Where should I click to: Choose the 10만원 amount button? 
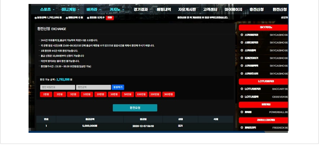click(87, 94)
